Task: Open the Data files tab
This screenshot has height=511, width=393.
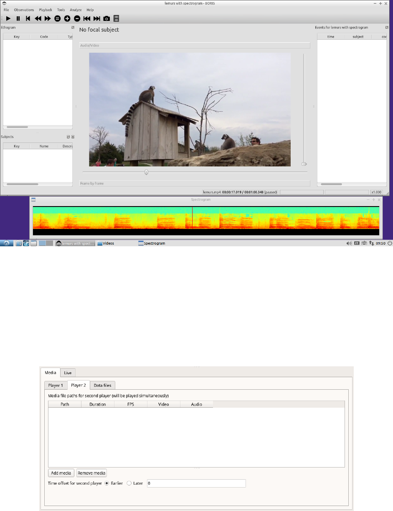Action: coord(103,385)
